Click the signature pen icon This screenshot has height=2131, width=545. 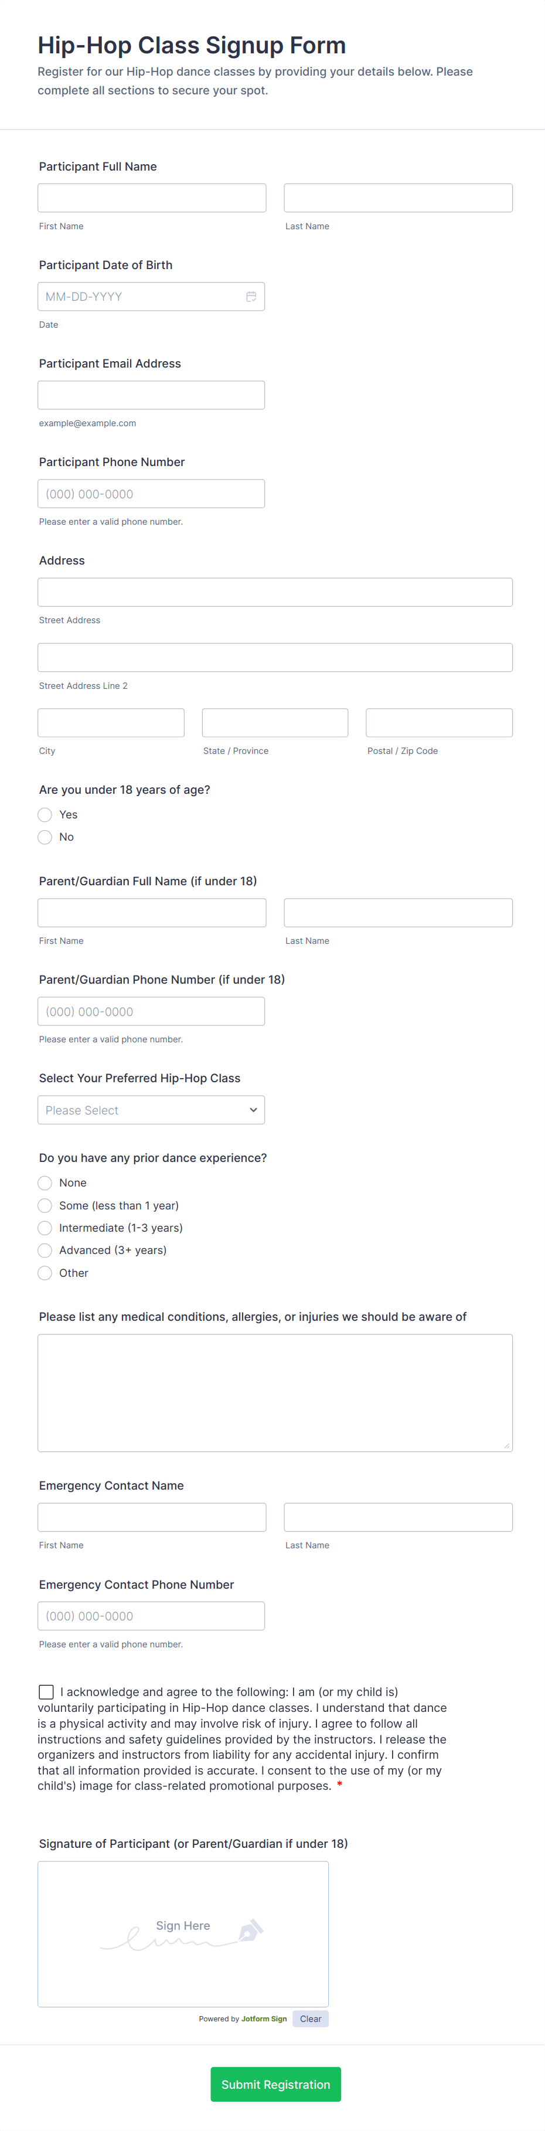coord(250,1930)
